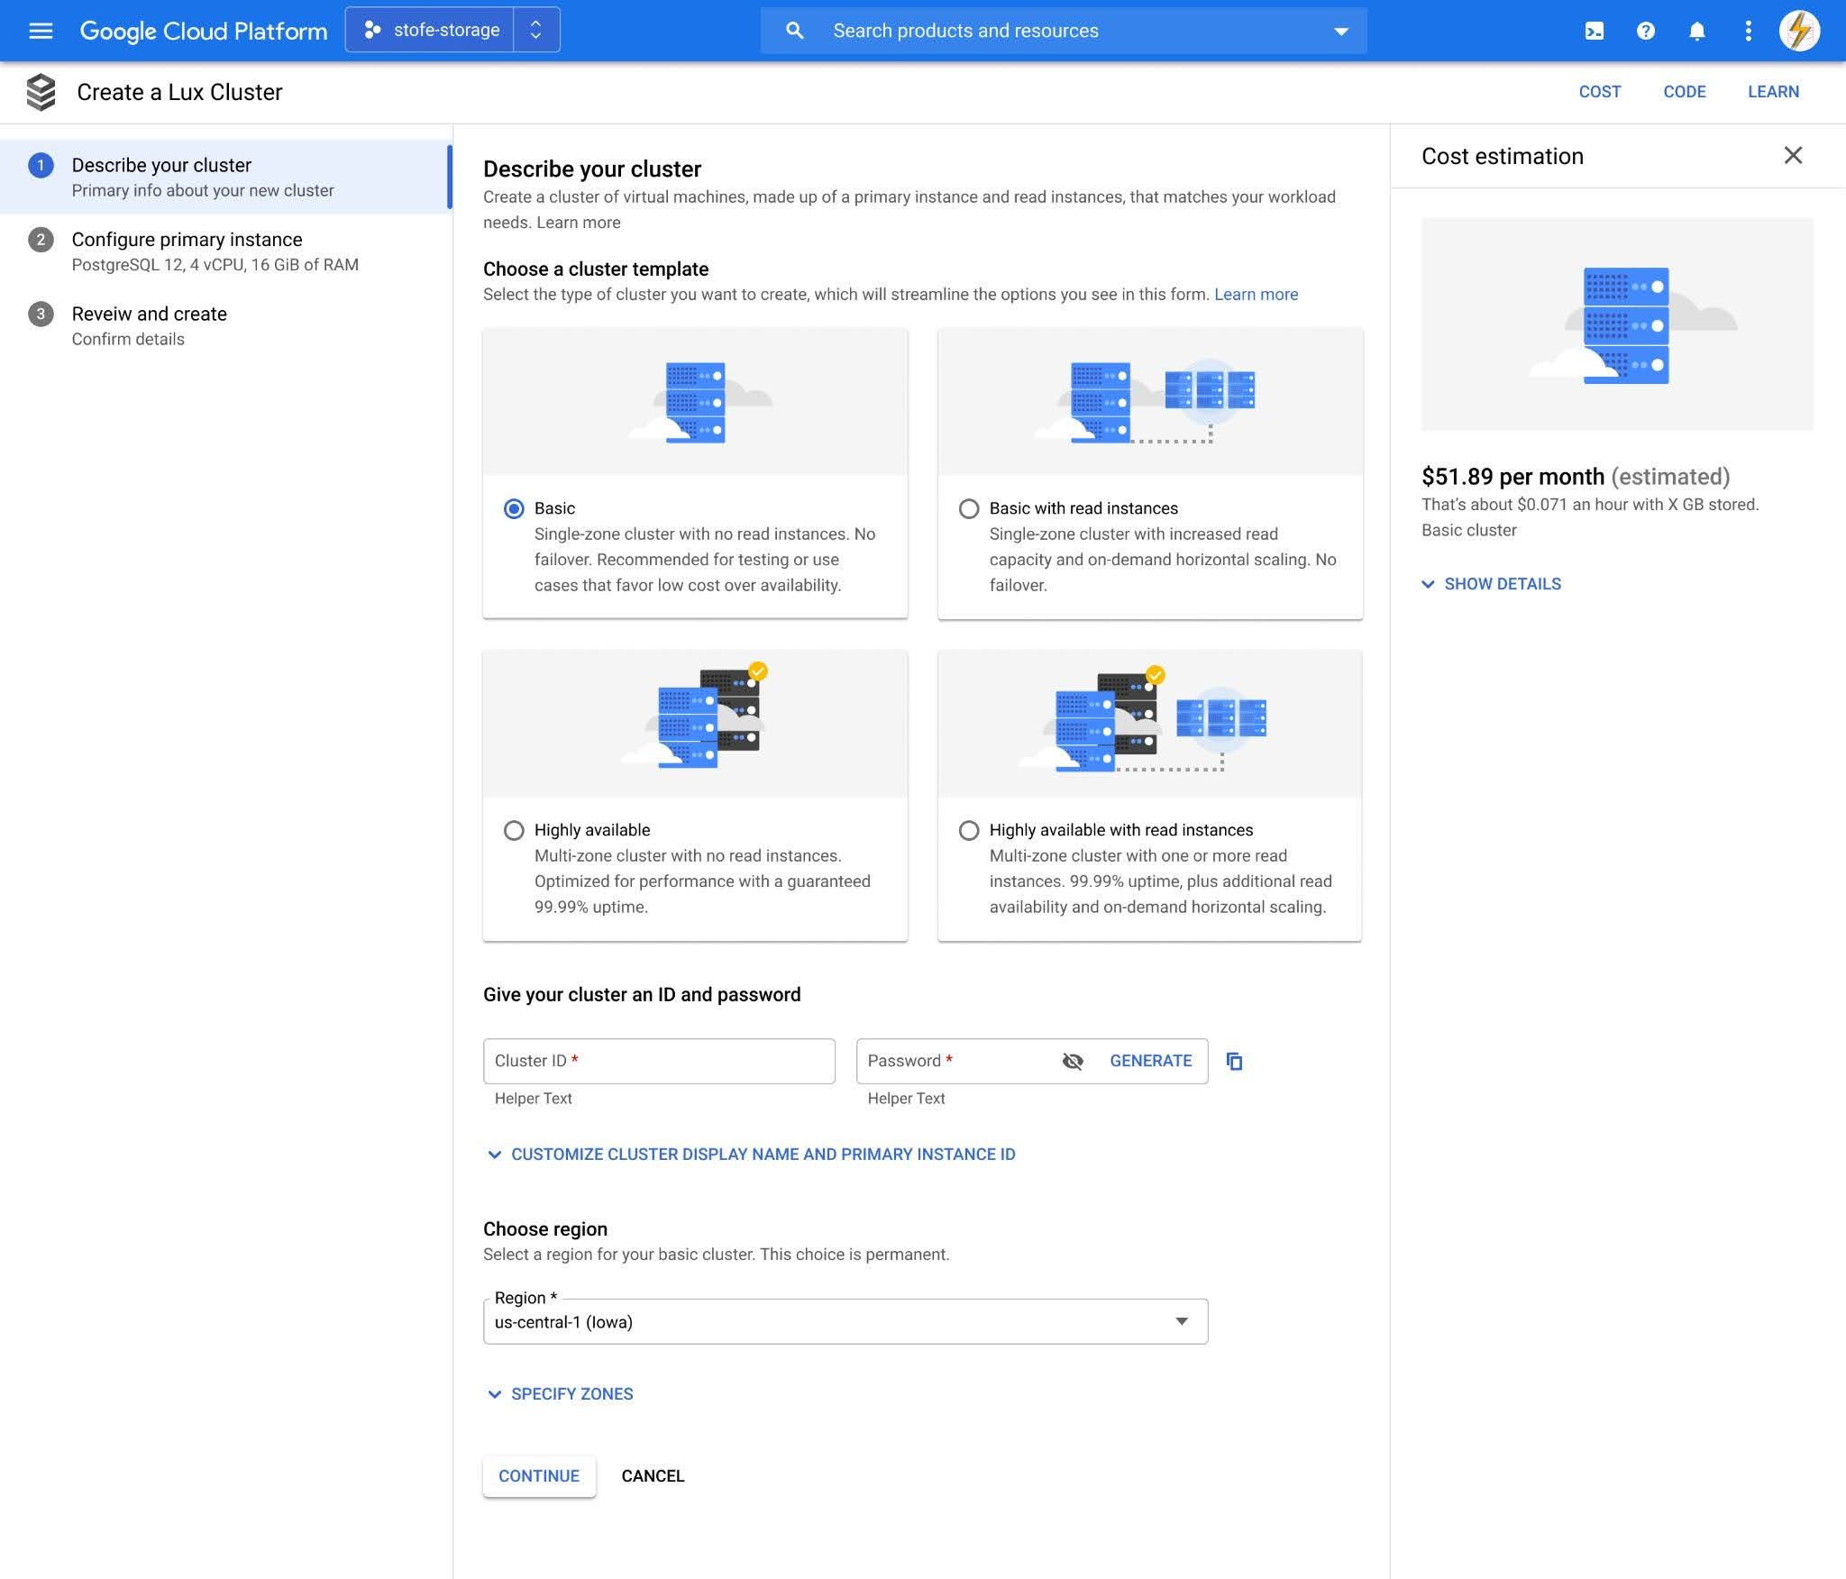The image size is (1846, 1579).
Task: Click the Lux cluster stack icon
Action: (41, 92)
